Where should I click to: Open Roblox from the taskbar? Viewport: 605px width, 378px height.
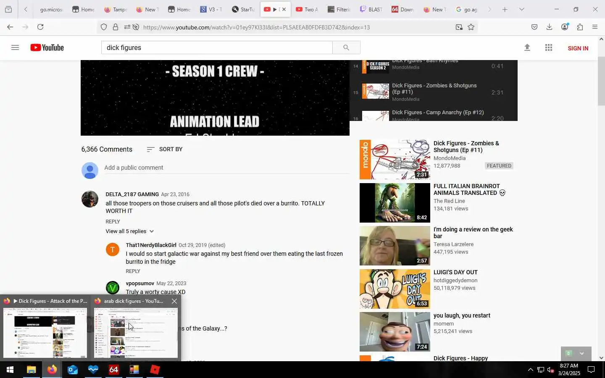155,370
